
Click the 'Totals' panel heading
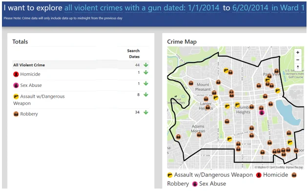click(20, 42)
